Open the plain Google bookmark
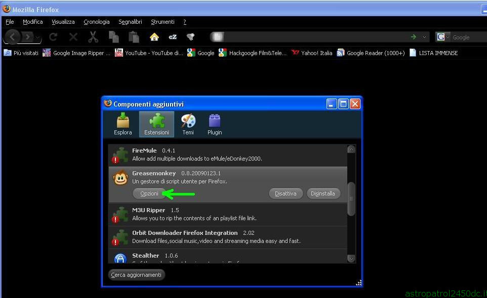Viewport: 487px width, 298px height. pyautogui.click(x=200, y=53)
